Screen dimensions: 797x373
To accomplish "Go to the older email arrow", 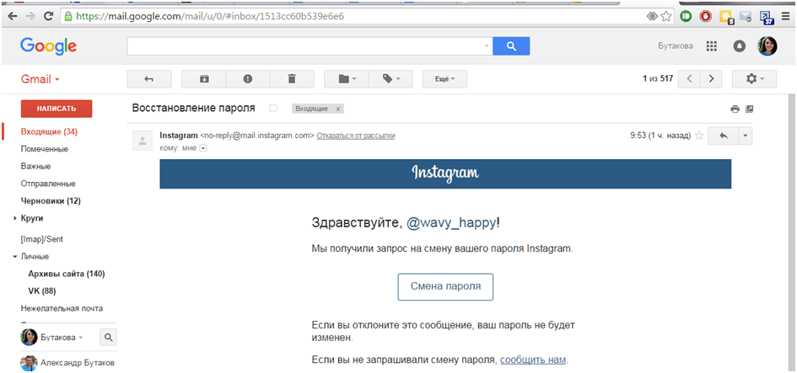I will (x=711, y=79).
